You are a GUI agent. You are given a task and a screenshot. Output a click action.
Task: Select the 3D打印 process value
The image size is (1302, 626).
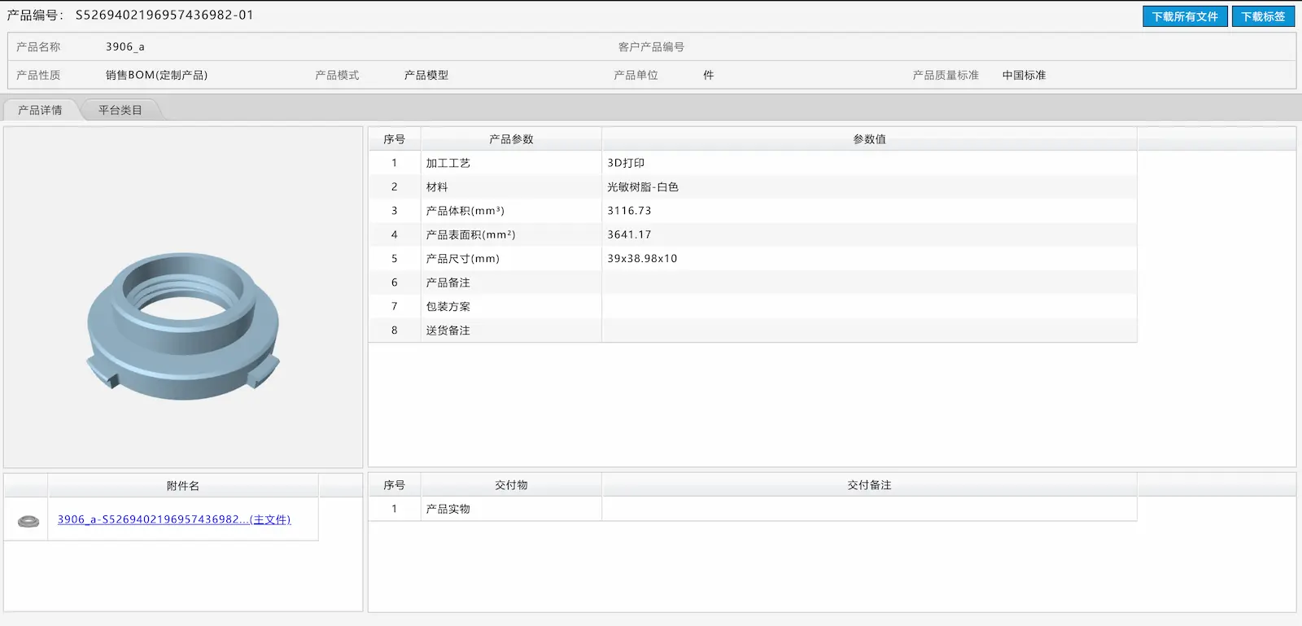point(626,163)
